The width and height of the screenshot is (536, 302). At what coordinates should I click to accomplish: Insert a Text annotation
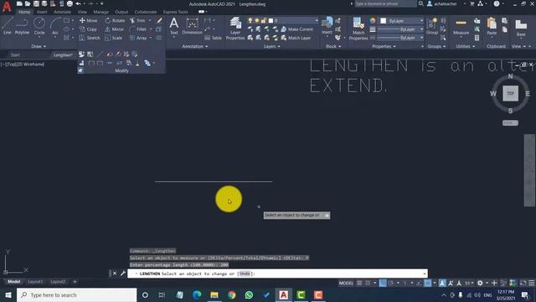pos(173,26)
